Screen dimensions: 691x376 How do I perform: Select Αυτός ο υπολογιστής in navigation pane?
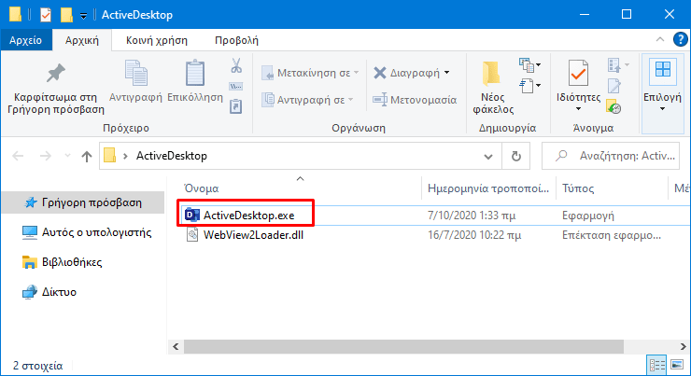(x=87, y=232)
